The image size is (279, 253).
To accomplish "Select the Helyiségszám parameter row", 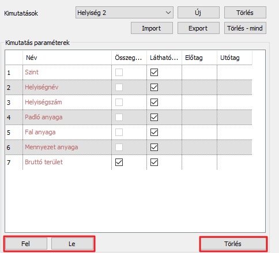I will 129,103.
